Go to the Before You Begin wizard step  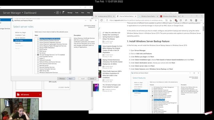pyautogui.click(x=20, y=33)
